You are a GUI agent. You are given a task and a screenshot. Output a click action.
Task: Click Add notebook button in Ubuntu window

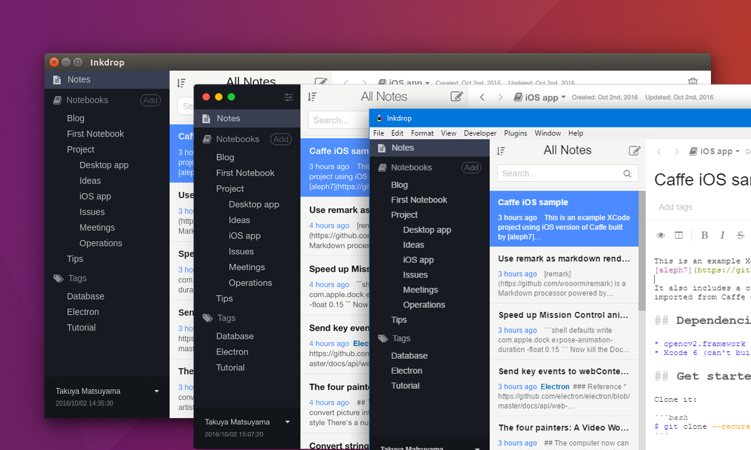point(150,100)
